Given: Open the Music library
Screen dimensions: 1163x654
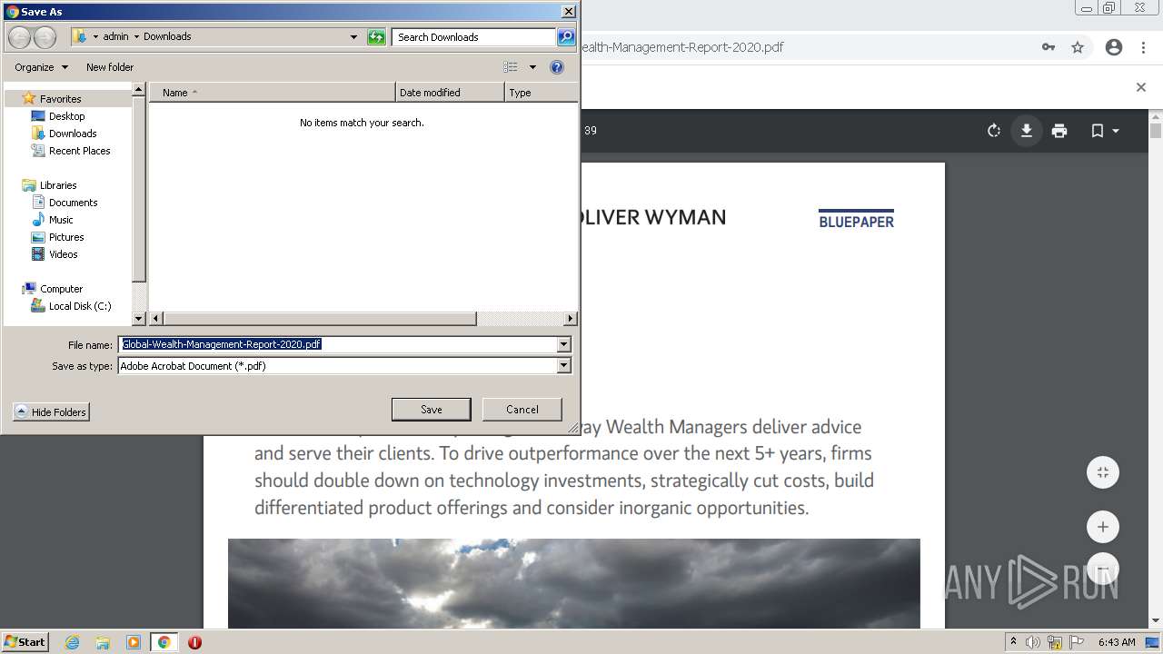Looking at the screenshot, I should click(x=61, y=220).
